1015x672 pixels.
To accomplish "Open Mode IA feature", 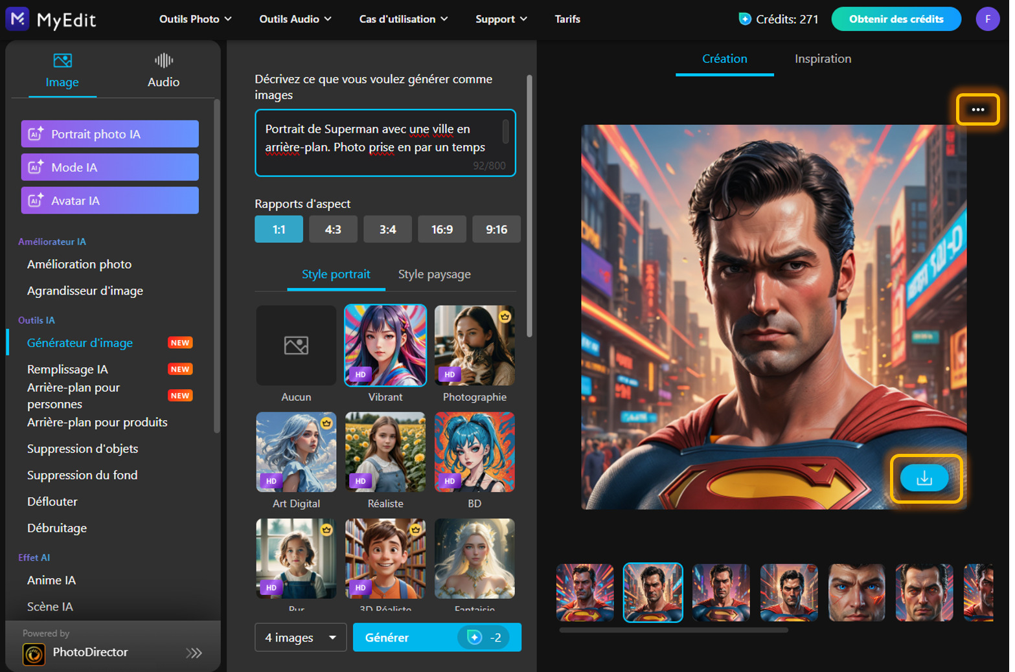I will (x=109, y=167).
